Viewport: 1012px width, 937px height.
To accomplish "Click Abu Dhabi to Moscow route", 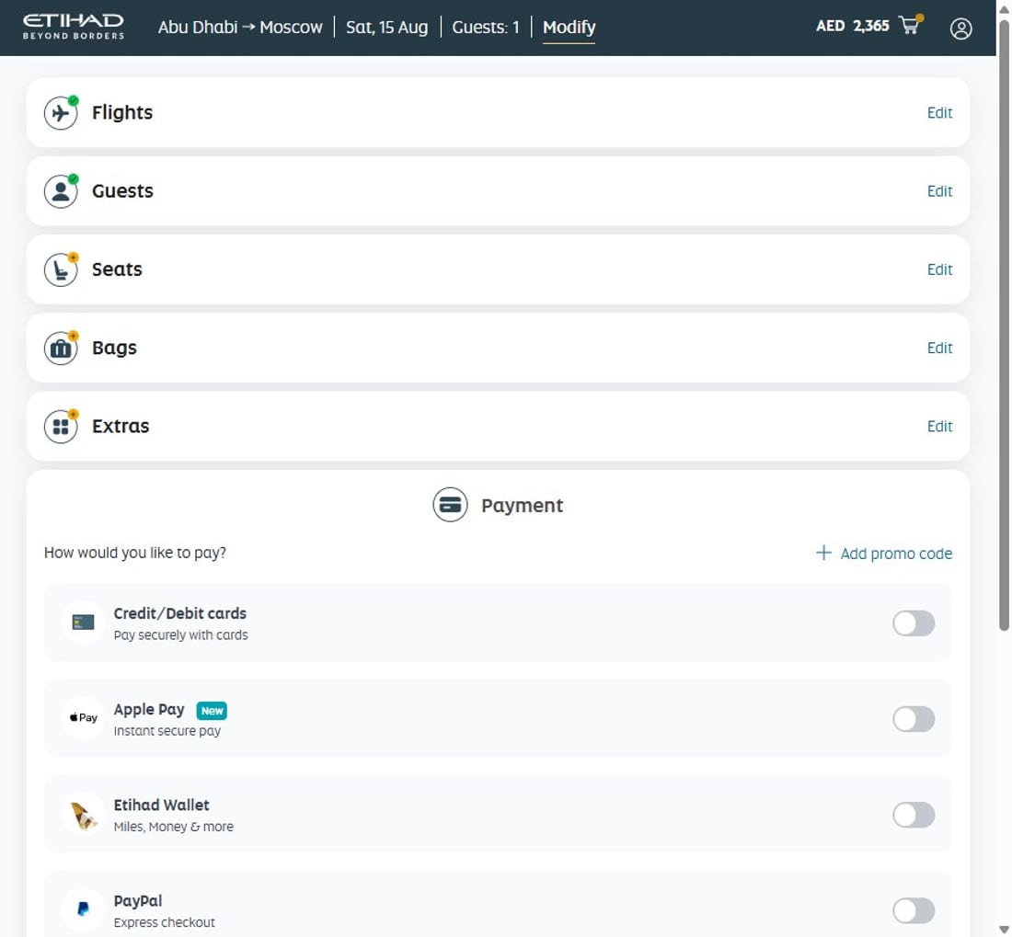I will coord(240,27).
